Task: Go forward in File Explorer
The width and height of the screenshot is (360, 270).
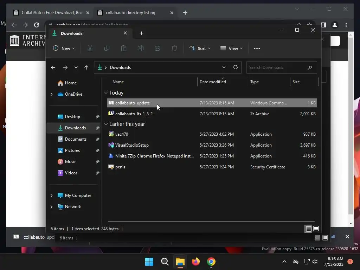Action: point(65,67)
